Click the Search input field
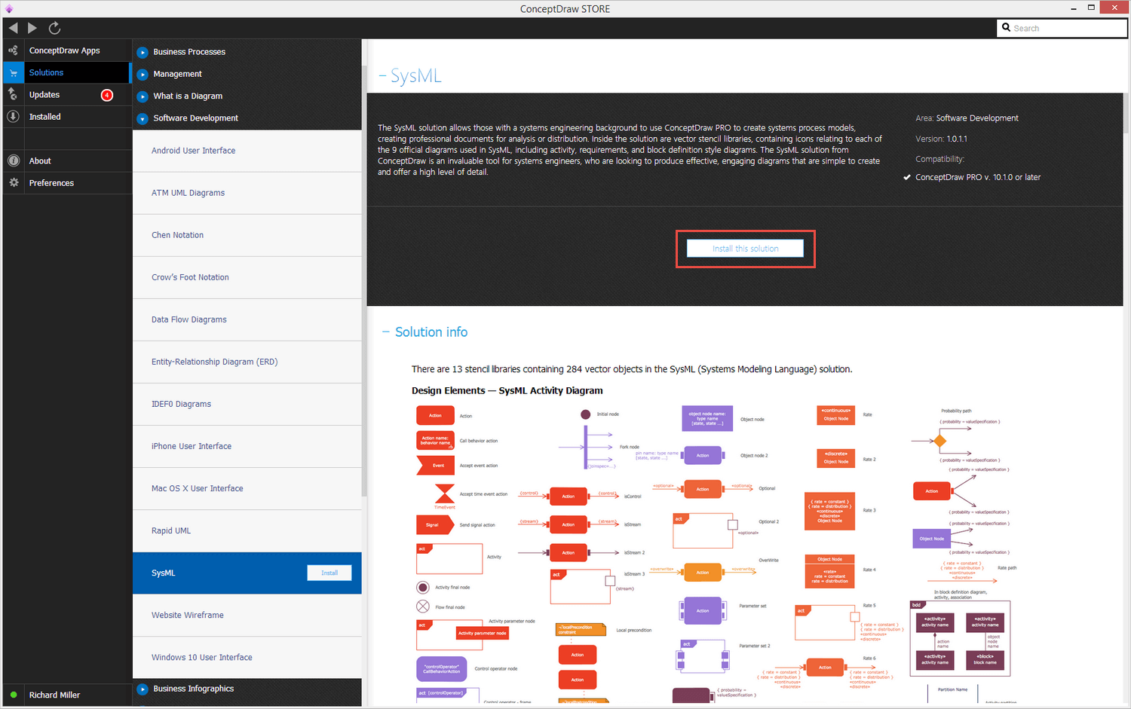Screen dimensions: 1131x709 [x=1062, y=28]
